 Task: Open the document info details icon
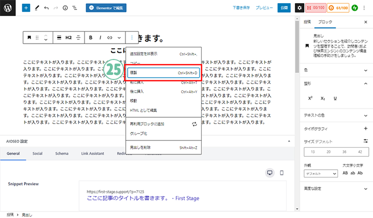point(65,8)
